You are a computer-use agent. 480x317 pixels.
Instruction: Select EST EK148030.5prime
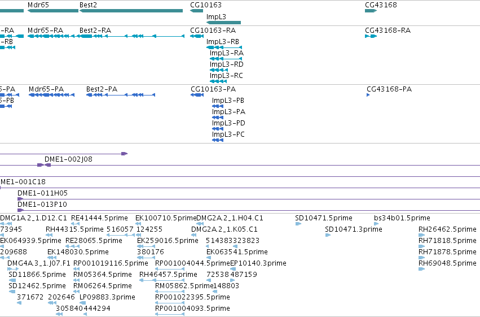[x=78, y=252]
